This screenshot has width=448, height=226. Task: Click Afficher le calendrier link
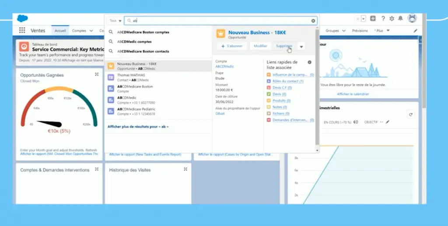pos(353,94)
